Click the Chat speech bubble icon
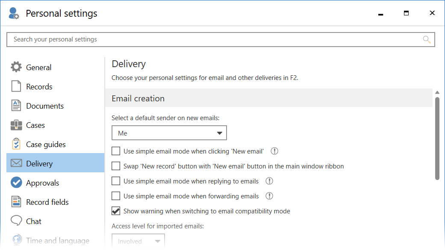 pos(16,221)
